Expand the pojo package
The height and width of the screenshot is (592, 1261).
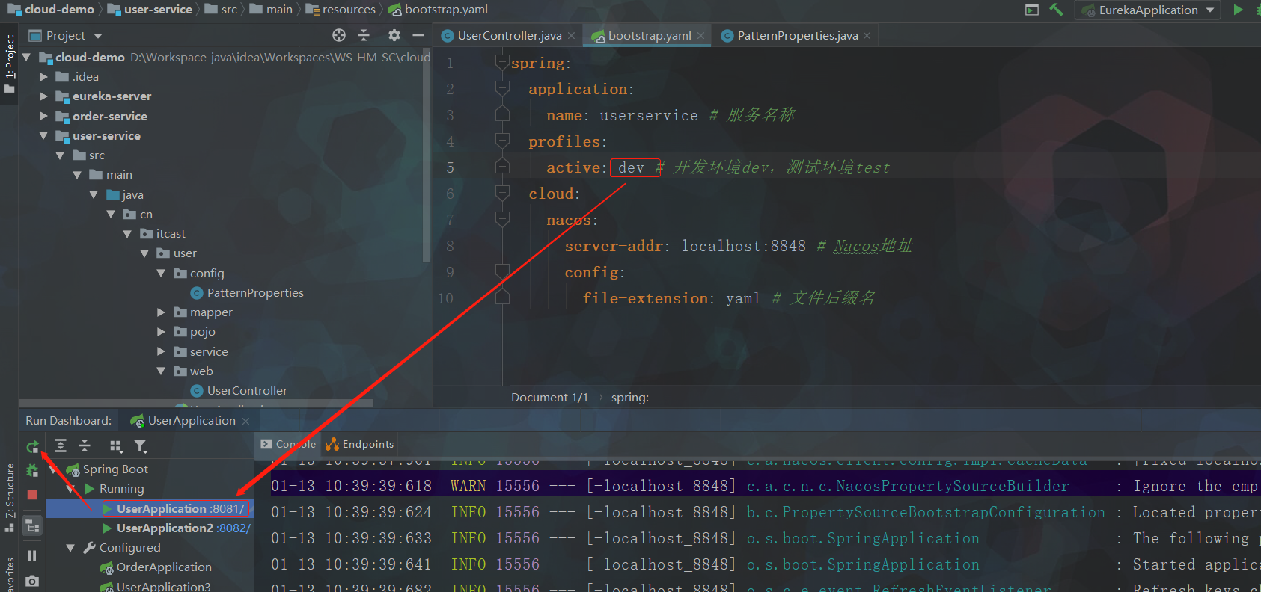pos(161,331)
